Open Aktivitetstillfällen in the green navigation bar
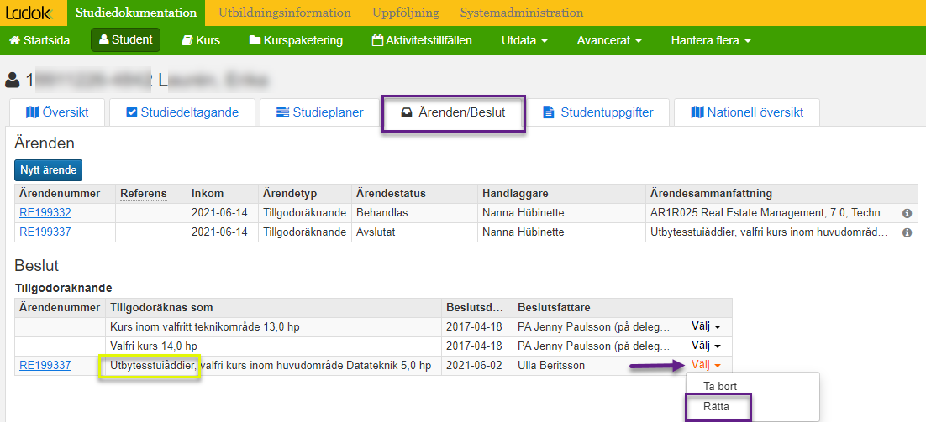Image resolution: width=926 pixels, height=422 pixels. [422, 40]
